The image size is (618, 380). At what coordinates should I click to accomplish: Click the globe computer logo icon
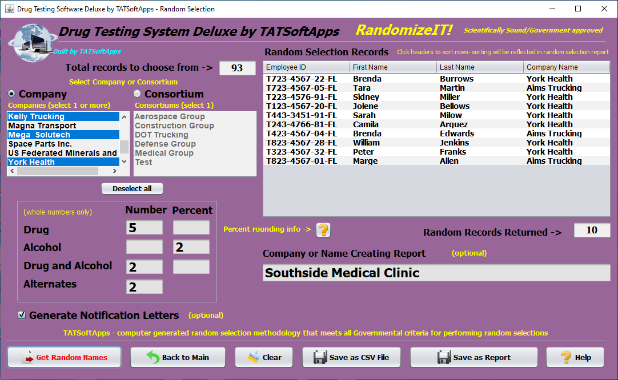[31, 43]
